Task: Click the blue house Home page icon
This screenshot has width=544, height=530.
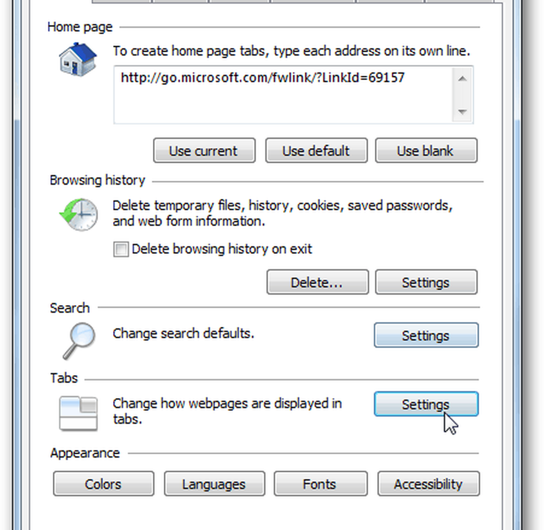Action: point(78,59)
